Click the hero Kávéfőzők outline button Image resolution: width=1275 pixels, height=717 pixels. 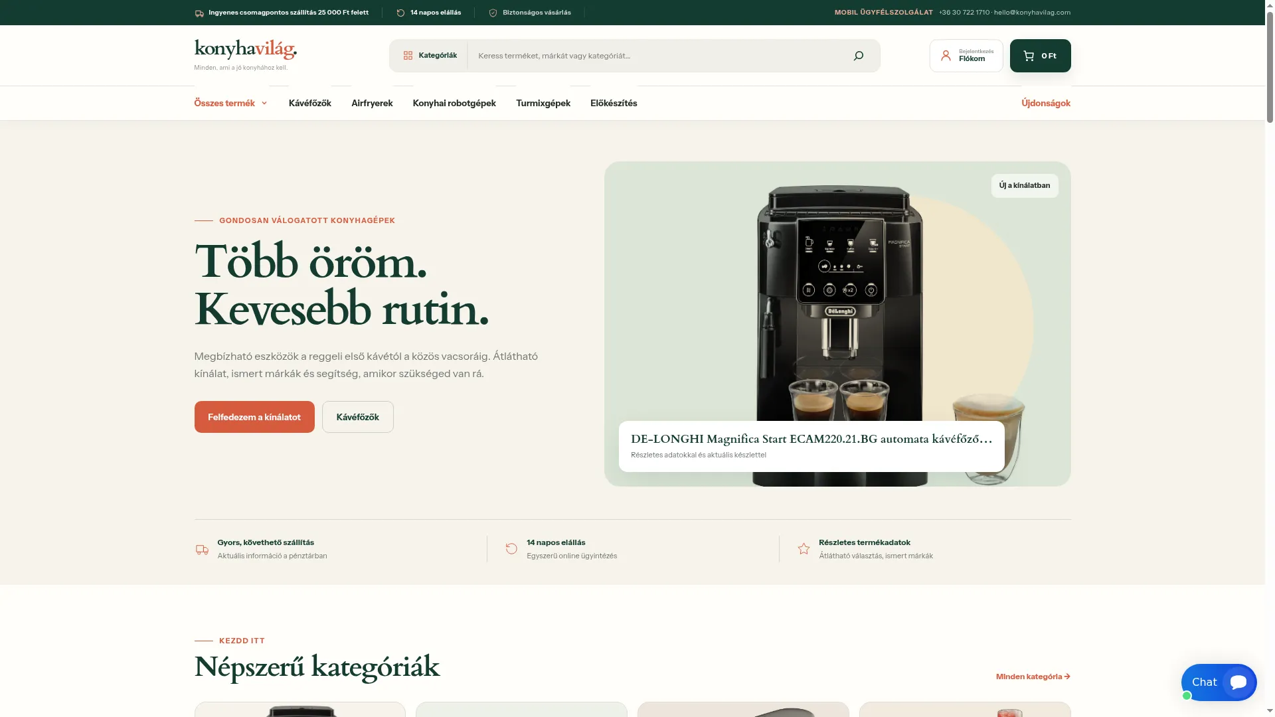click(358, 417)
